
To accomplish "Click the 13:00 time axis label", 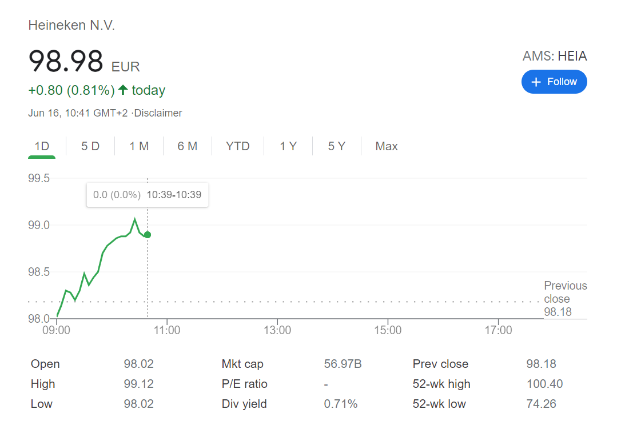I will pyautogui.click(x=277, y=330).
